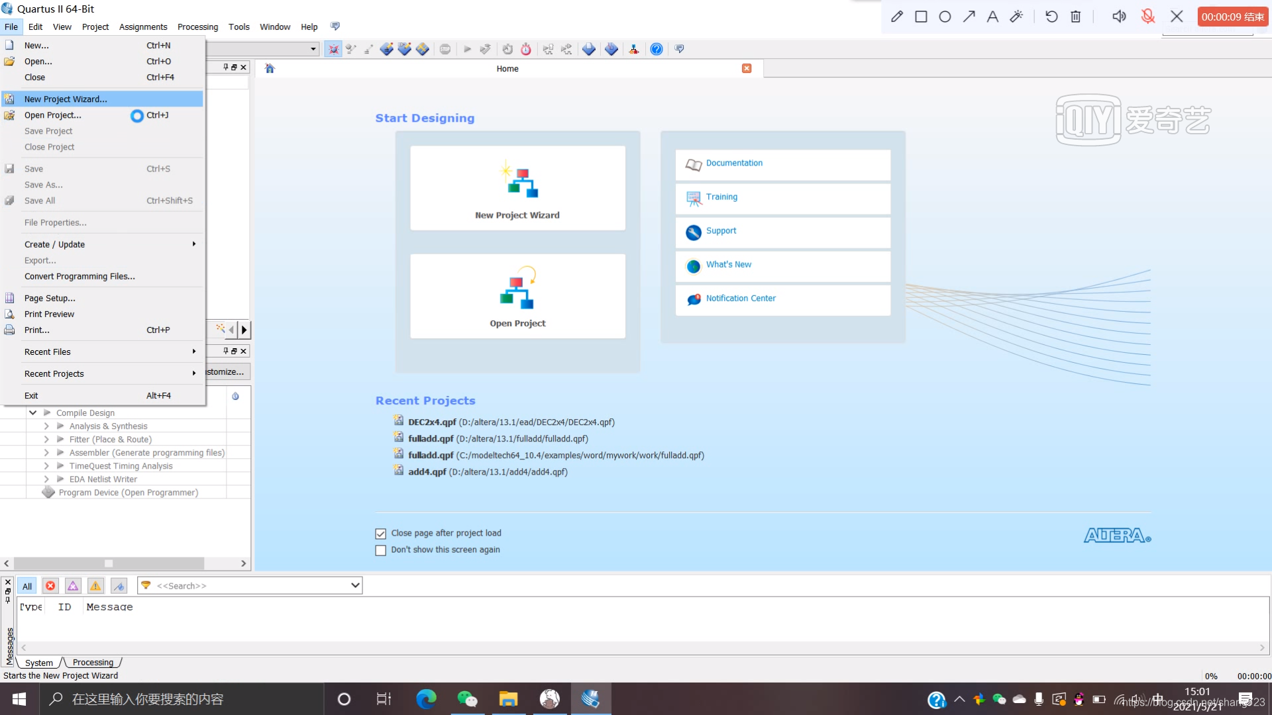Click the feedback speech bubble toolbar icon
Viewport: 1272px width, 715px height.
pos(679,49)
